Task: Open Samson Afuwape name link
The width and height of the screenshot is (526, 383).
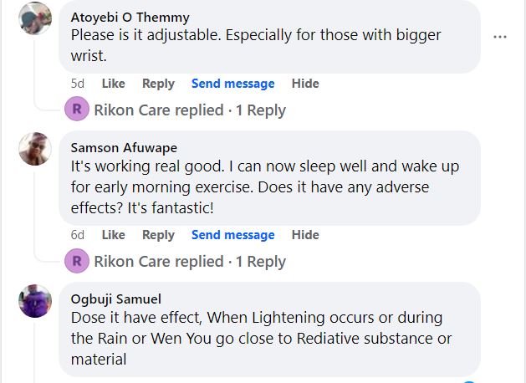Action: pyautogui.click(x=124, y=147)
